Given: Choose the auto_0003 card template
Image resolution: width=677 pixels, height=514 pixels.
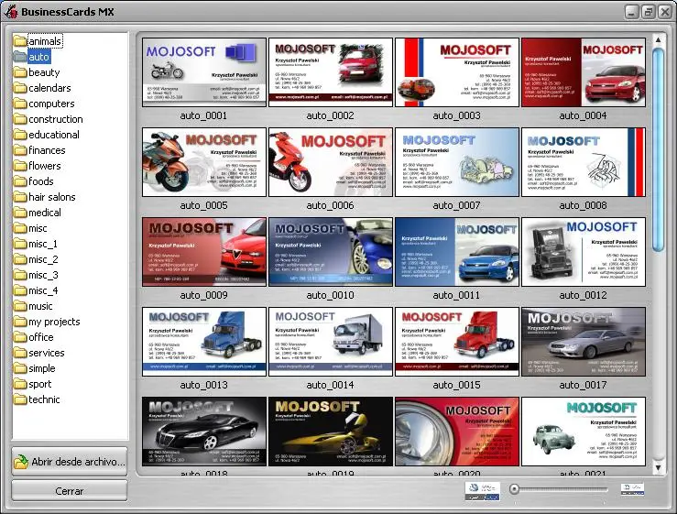Looking at the screenshot, I should click(457, 72).
